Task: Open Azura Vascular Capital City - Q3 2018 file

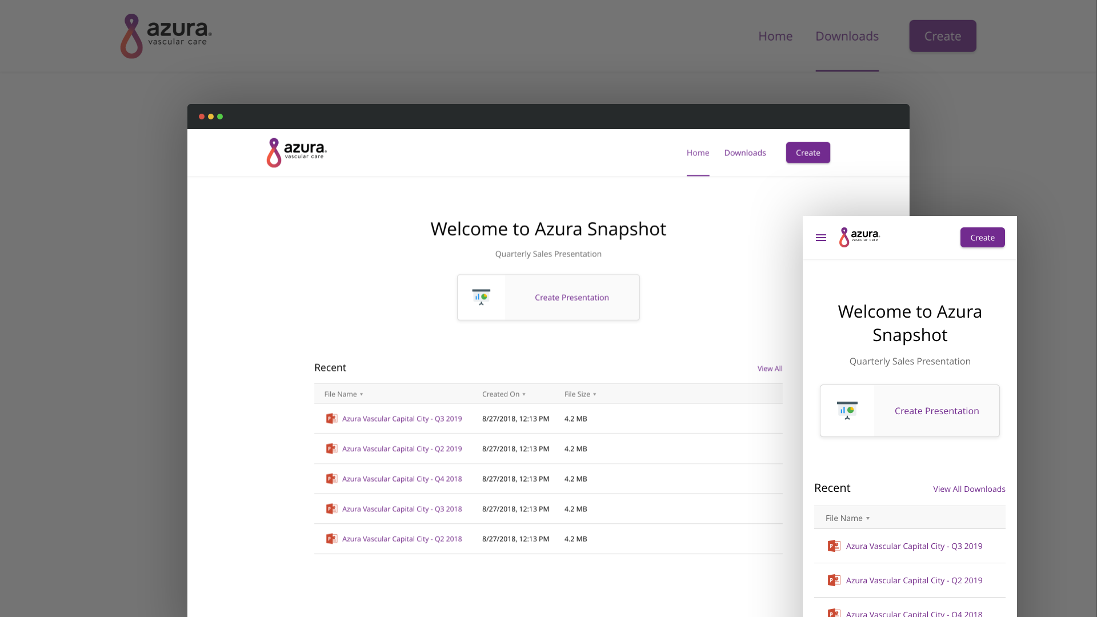Action: [402, 509]
